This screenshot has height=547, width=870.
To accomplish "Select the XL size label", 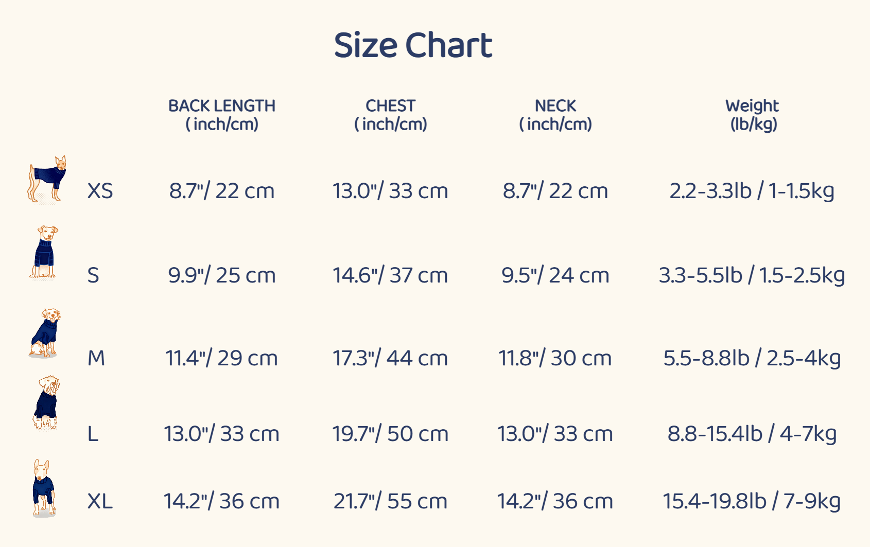I will coord(100,501).
